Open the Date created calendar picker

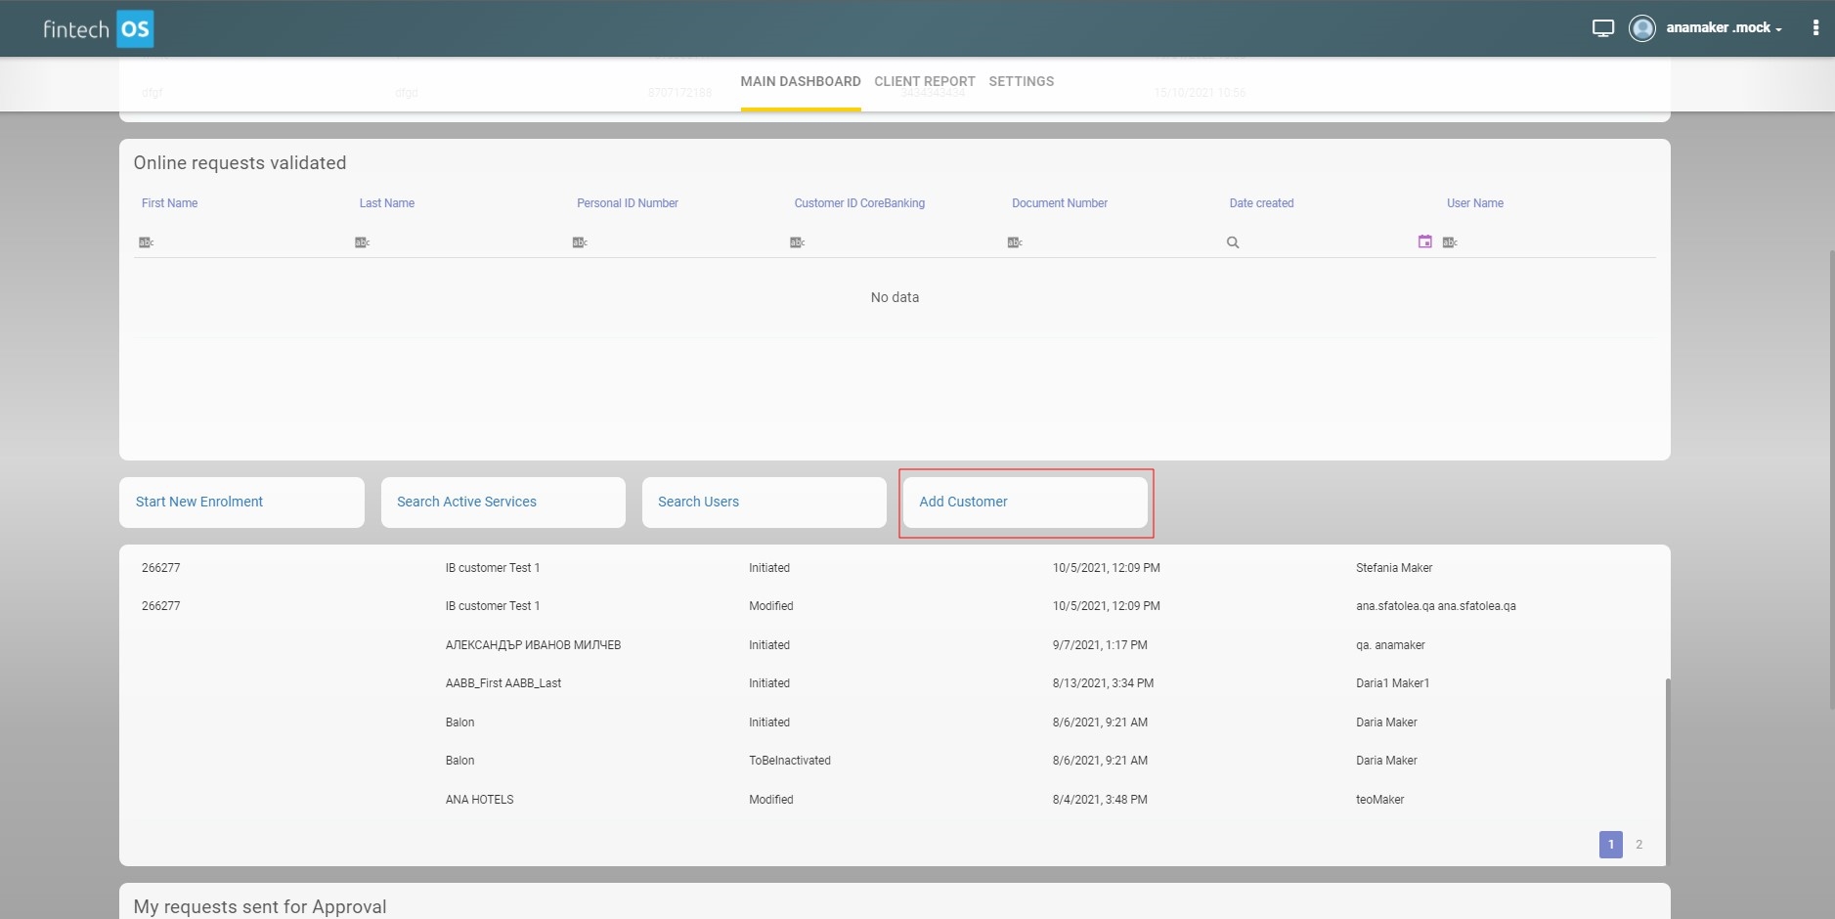coord(1424,241)
